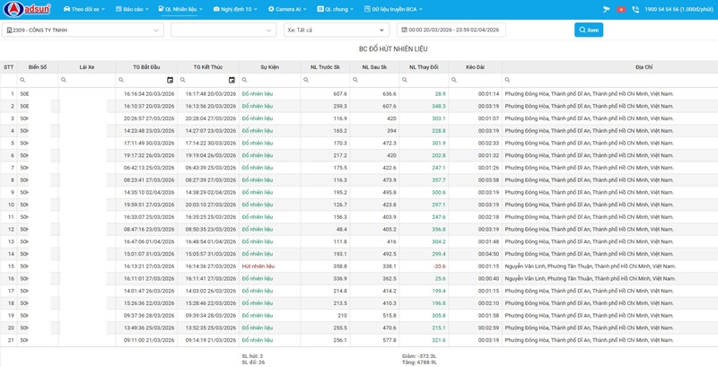Open calendar picker in TG Kết Thúc filter
Image resolution: width=718 pixels, height=367 pixels.
[x=232, y=80]
